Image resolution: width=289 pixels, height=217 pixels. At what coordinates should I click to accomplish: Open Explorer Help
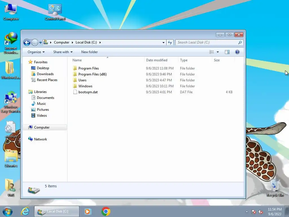pos(237,52)
